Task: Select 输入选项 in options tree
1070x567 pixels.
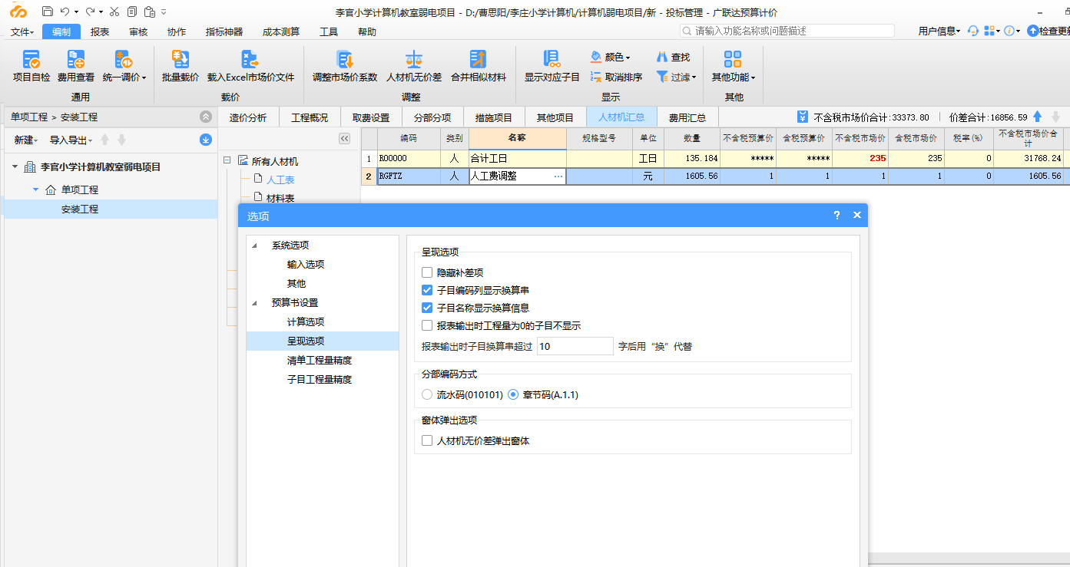Action: click(306, 264)
